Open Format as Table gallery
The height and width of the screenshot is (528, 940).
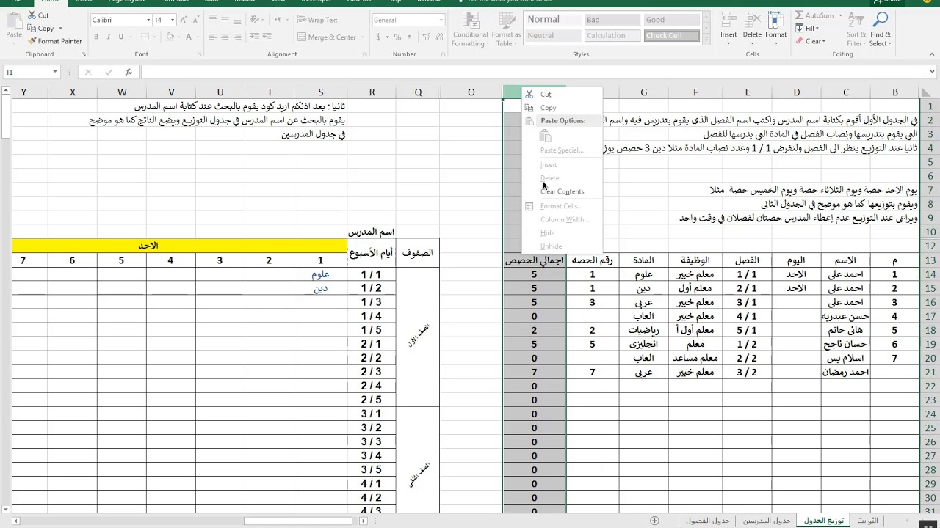(506, 29)
